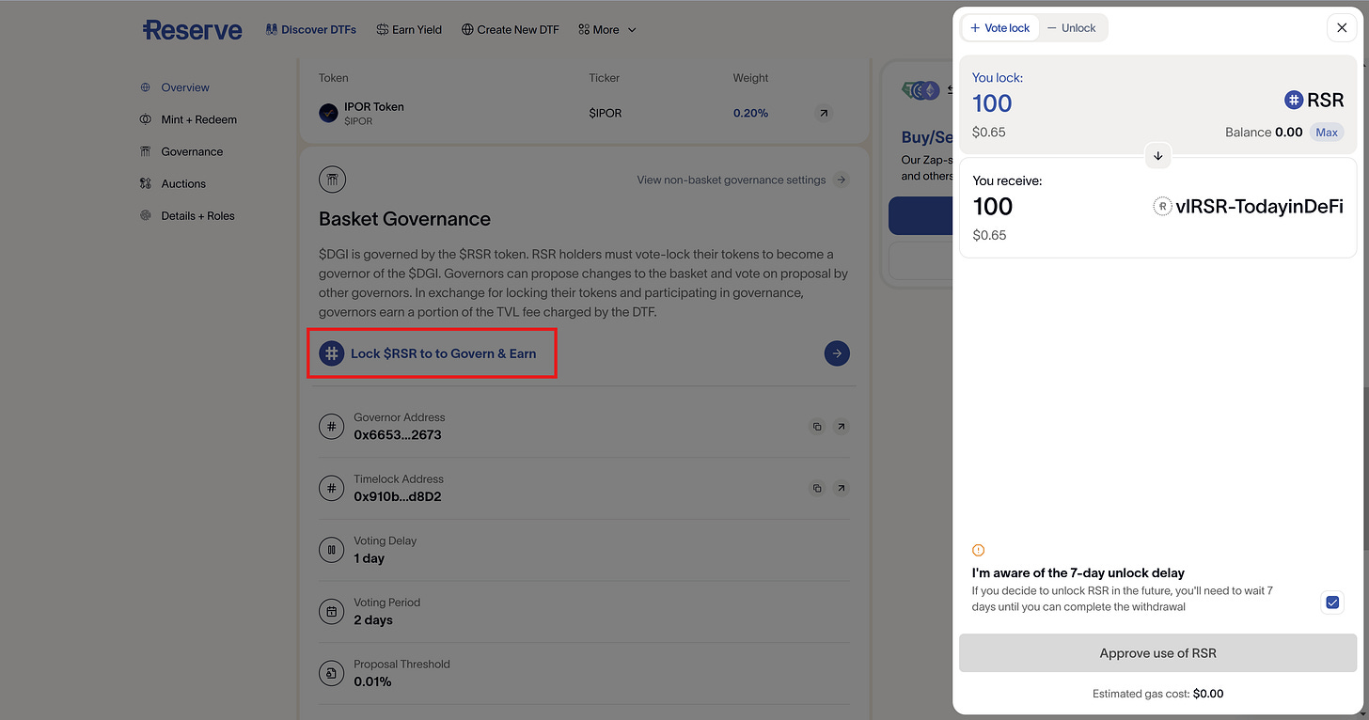Image resolution: width=1369 pixels, height=720 pixels.
Task: Click the Voting Period calendar icon
Action: point(331,612)
